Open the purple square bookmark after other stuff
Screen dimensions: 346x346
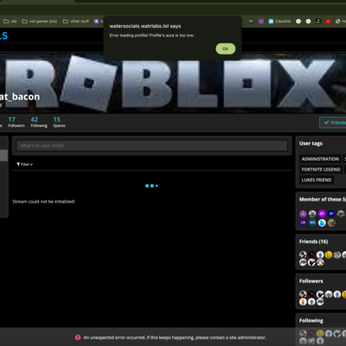[x=96, y=22]
